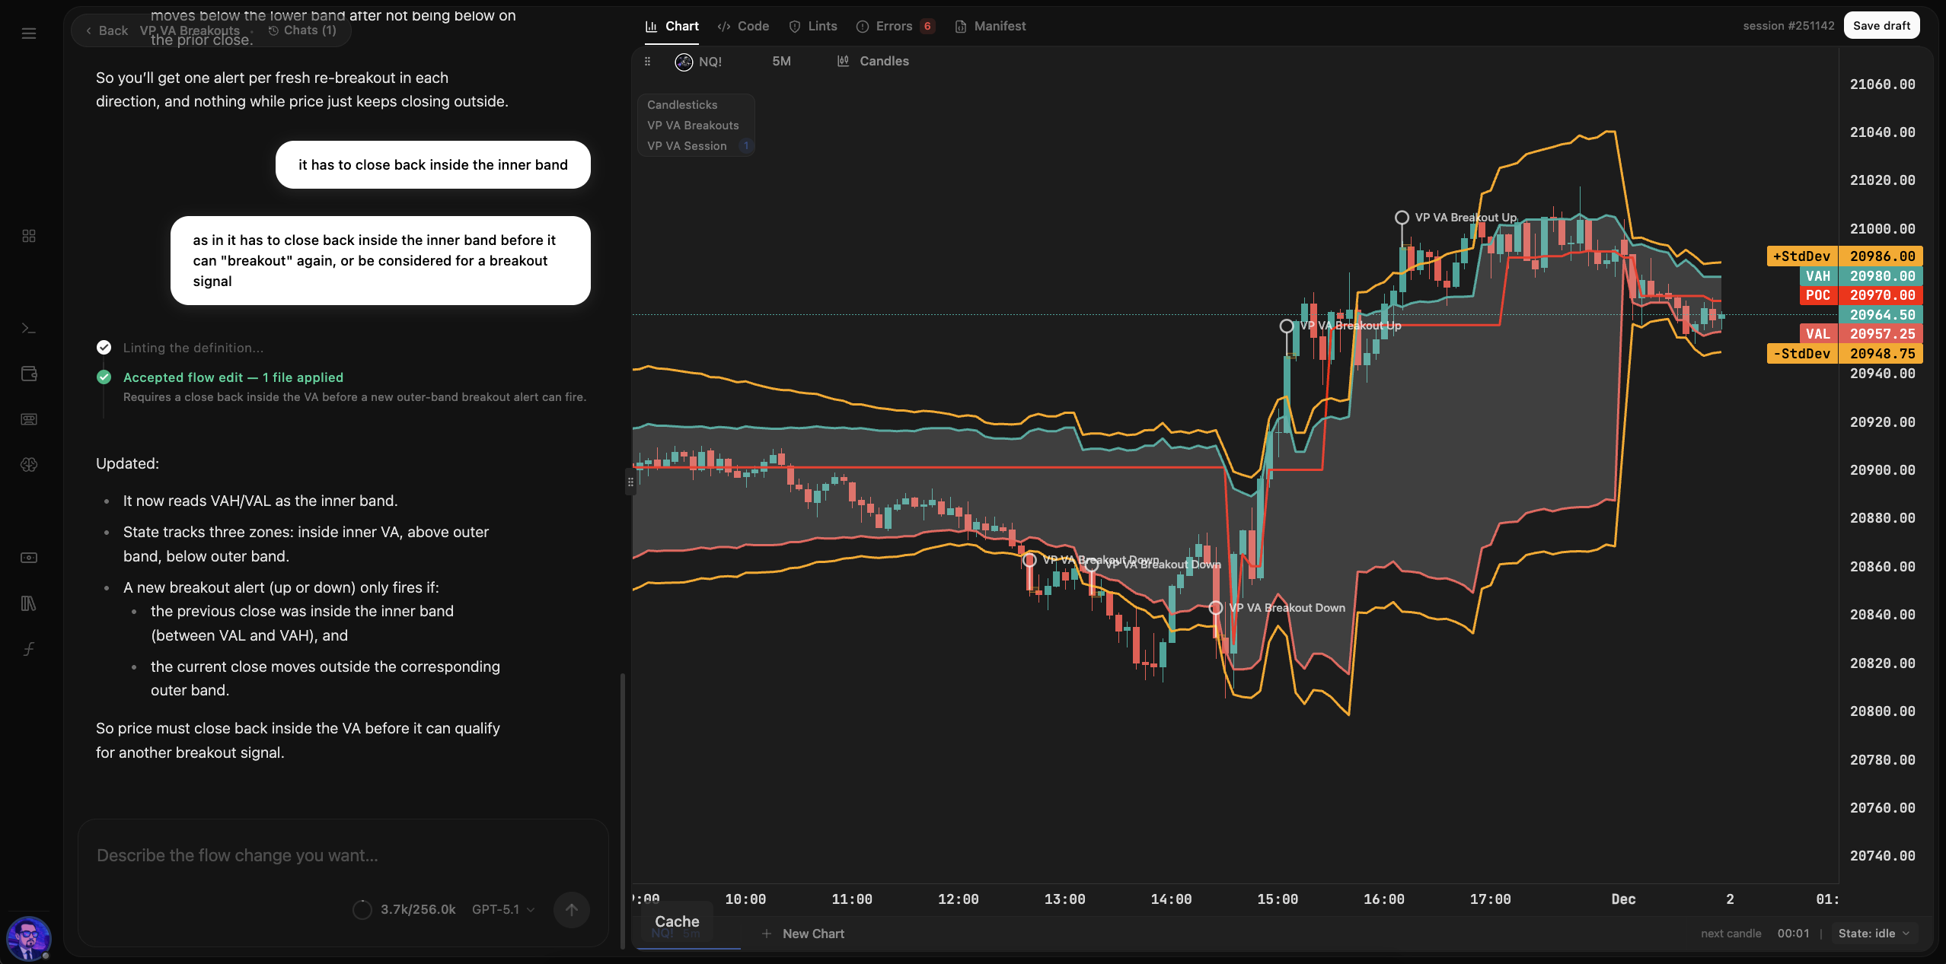Click the next candle countdown 00:01
This screenshot has height=964, width=1946.
(x=1793, y=934)
